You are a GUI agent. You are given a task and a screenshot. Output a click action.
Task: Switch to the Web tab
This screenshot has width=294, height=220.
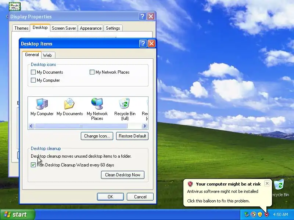pyautogui.click(x=47, y=55)
